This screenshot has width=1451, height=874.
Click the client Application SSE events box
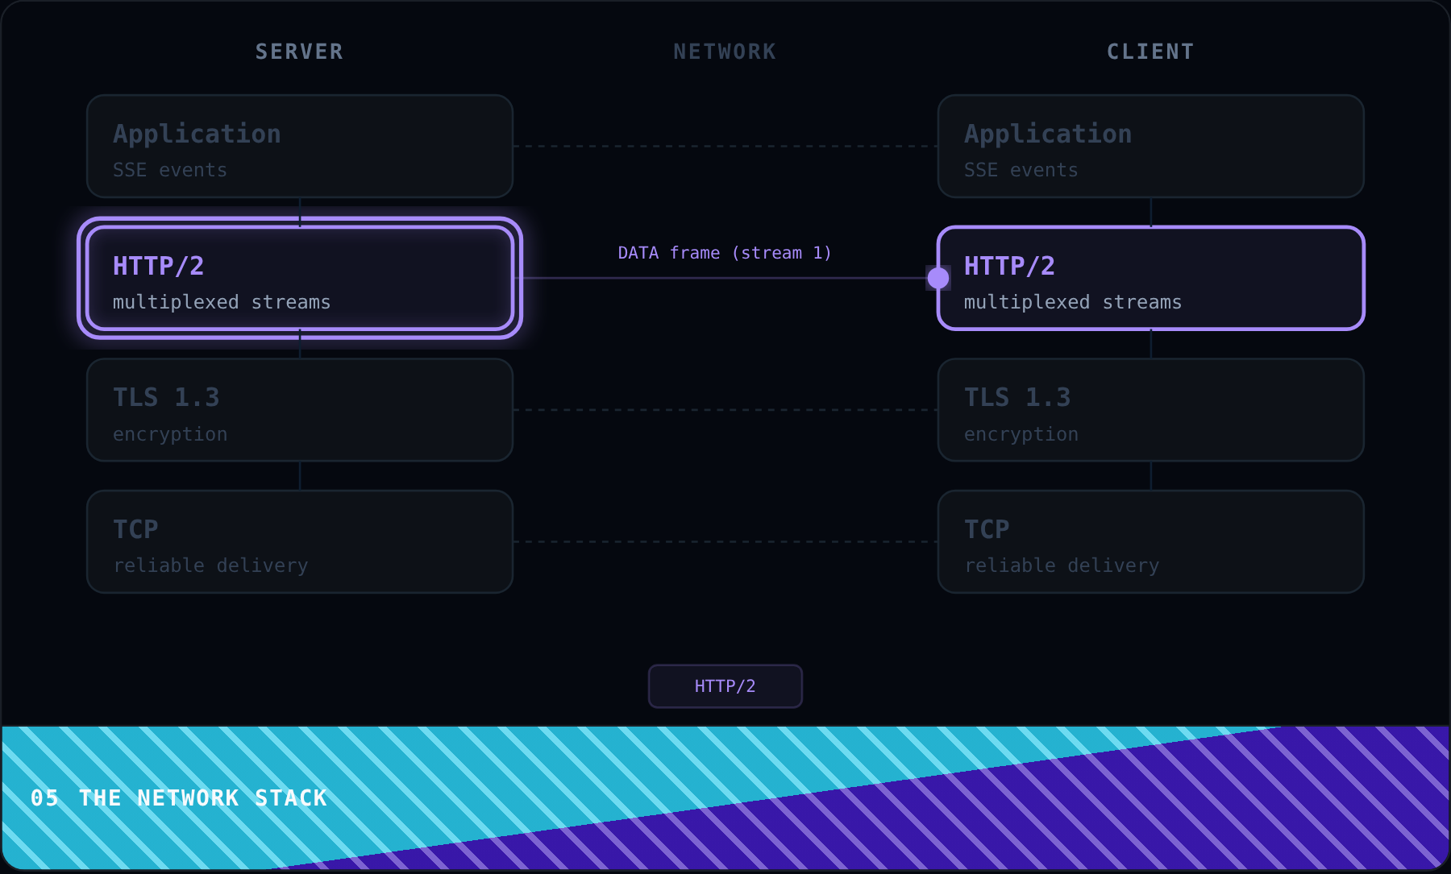coord(1150,146)
